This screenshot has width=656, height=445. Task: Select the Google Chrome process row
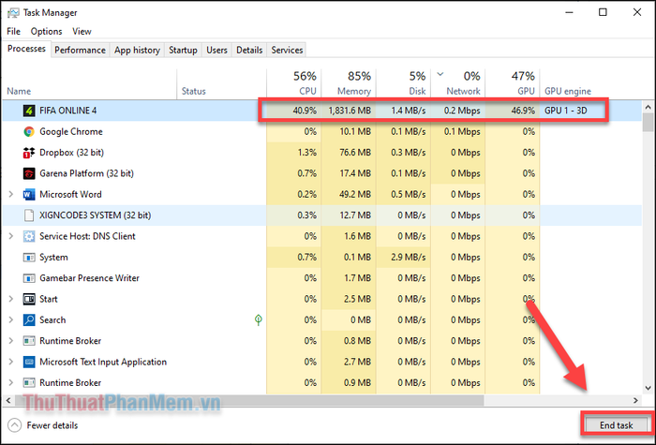coord(321,132)
